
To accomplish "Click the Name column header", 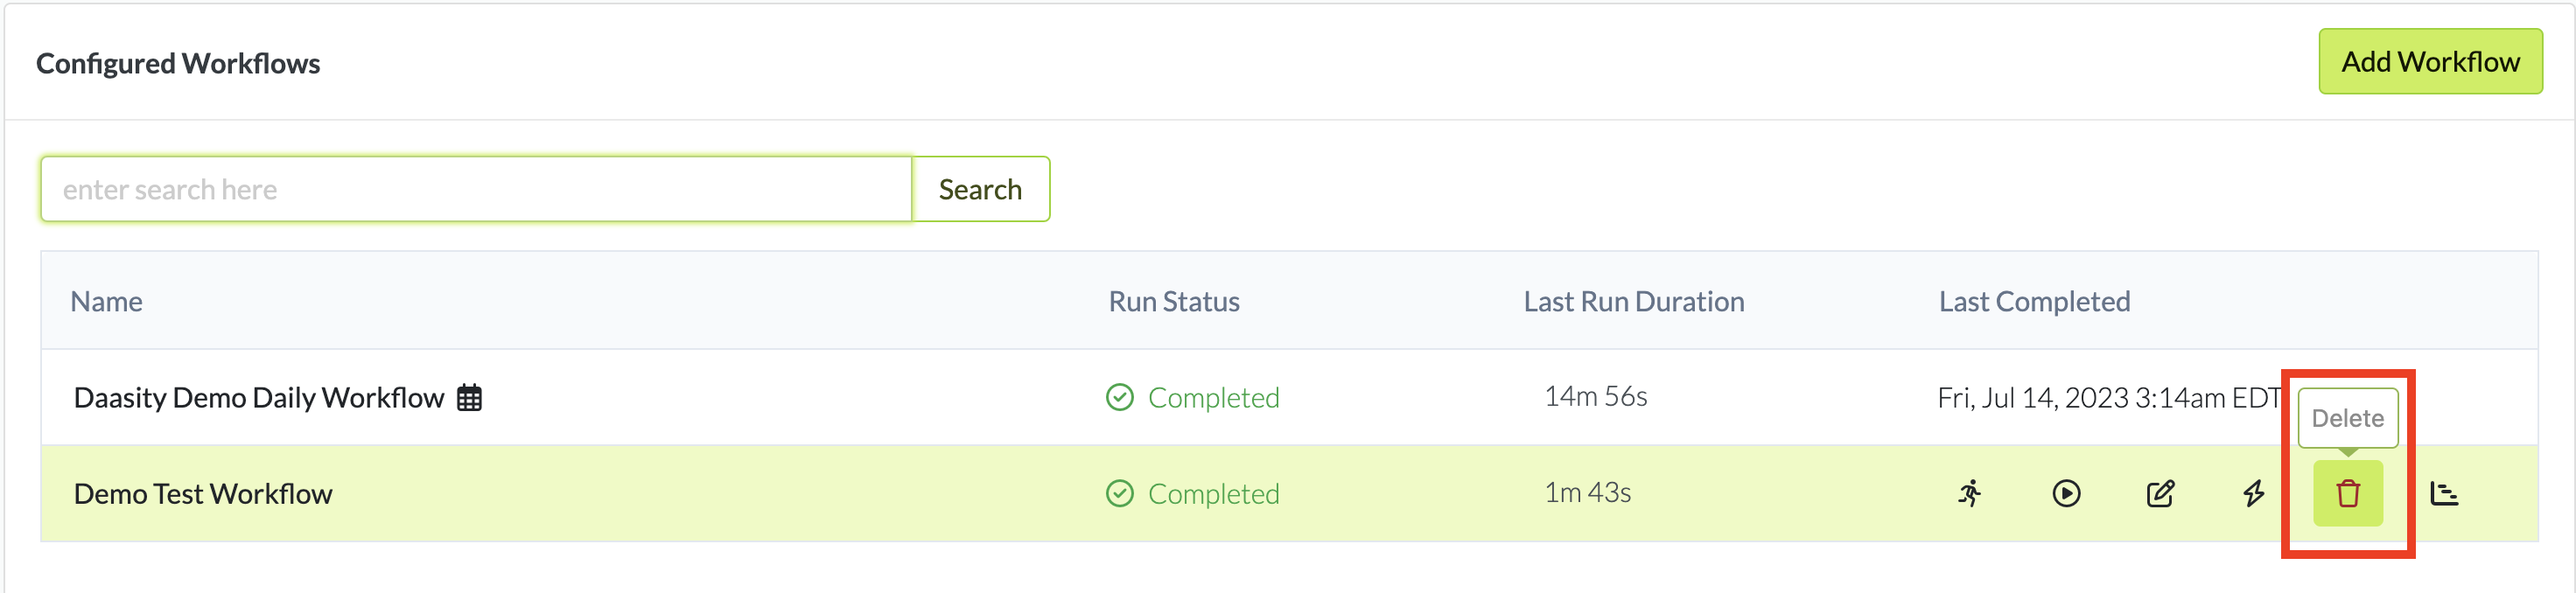I will tap(106, 302).
